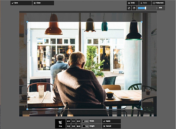
Task: Click the zoom level slider
Action: [x=147, y=8]
